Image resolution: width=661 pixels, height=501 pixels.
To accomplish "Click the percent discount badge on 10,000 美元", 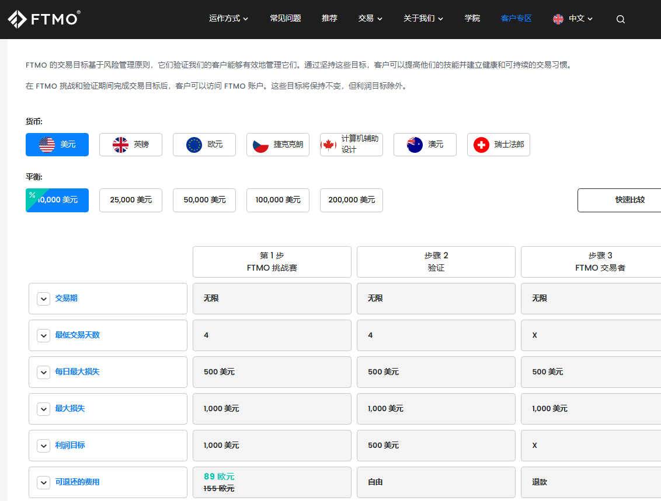I will pos(33,195).
